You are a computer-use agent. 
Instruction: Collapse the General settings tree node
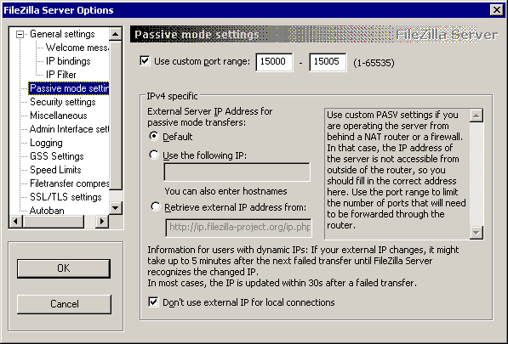point(20,34)
